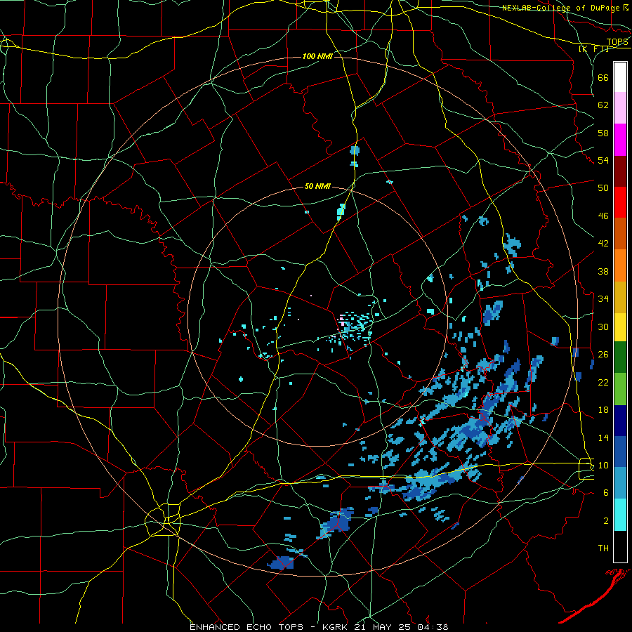
Task: Click the '04:38' timestamp
Action: (x=433, y=627)
